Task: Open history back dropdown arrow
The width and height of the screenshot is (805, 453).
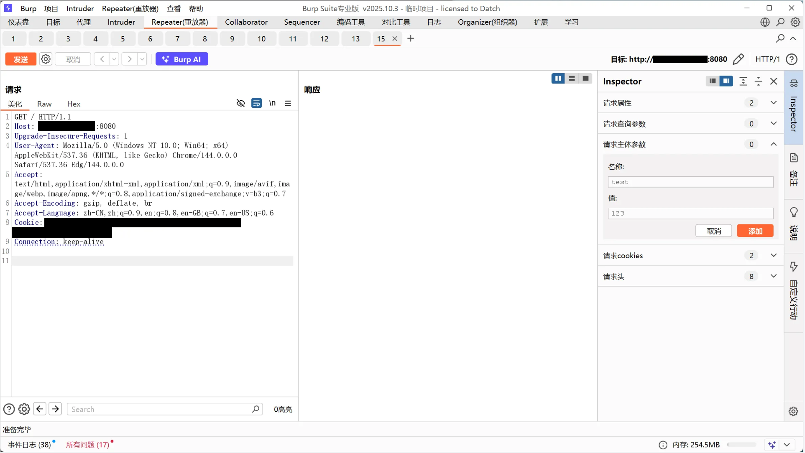Action: 114,59
